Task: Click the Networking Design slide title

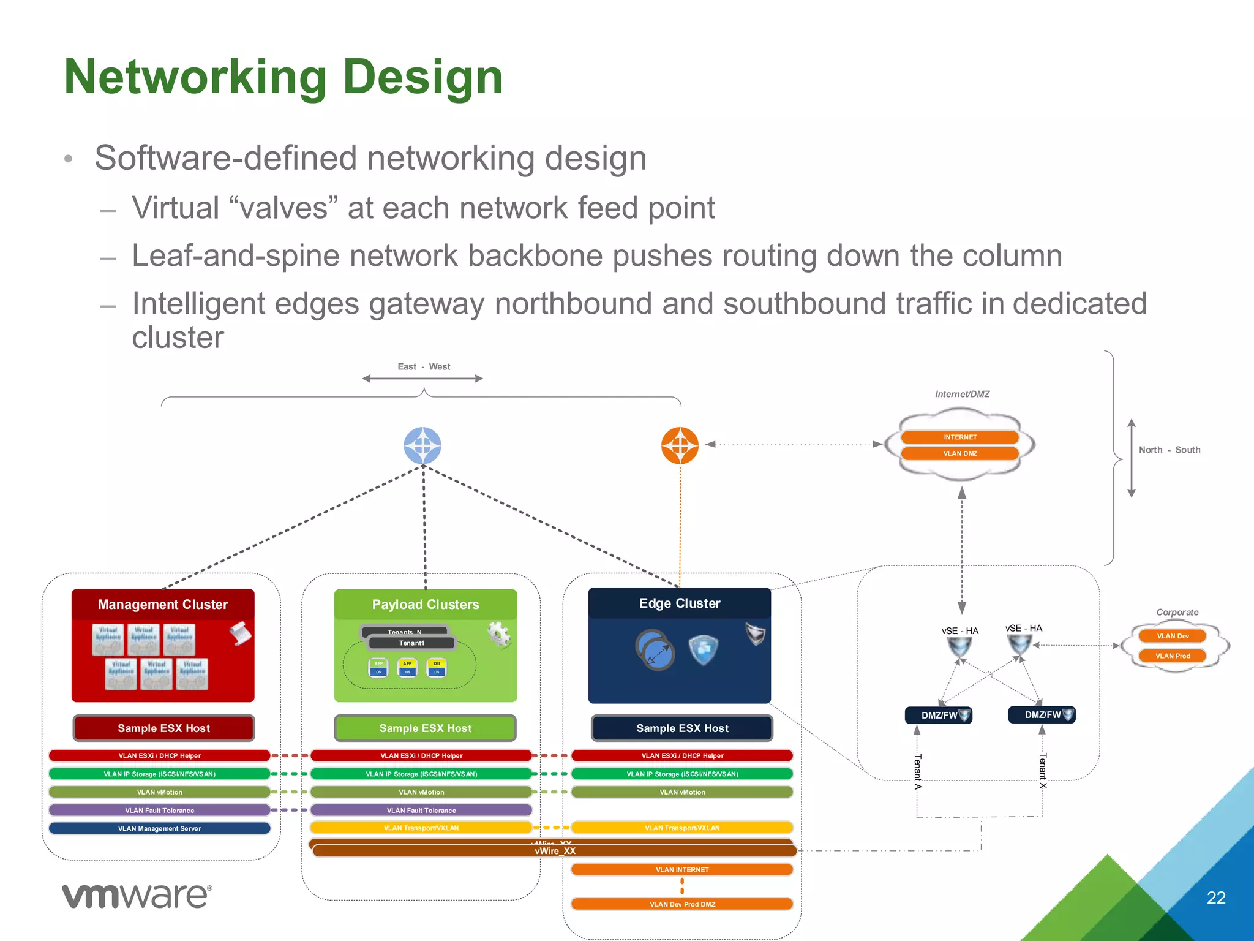Action: tap(283, 77)
